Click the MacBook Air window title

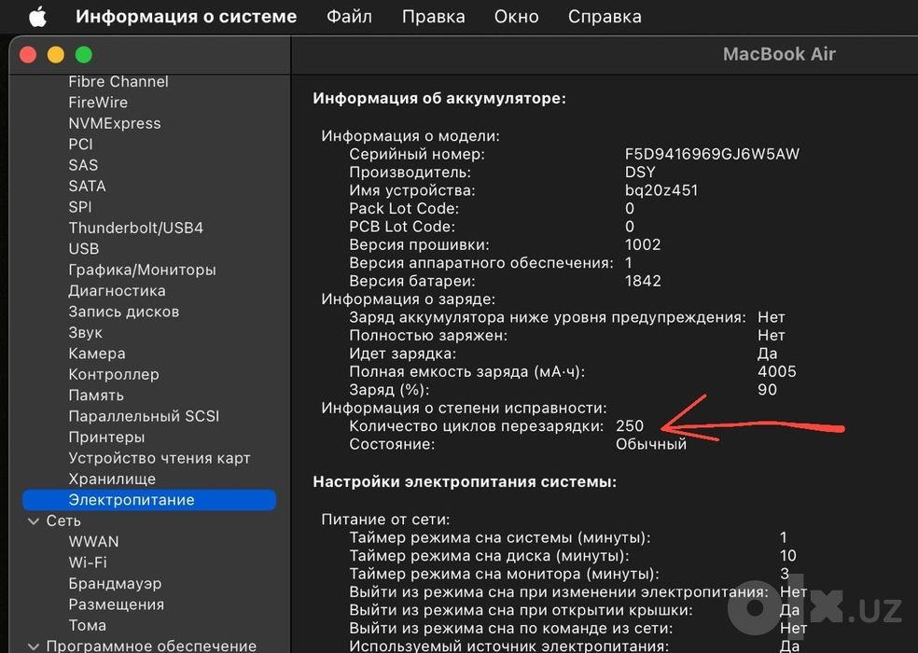(779, 54)
